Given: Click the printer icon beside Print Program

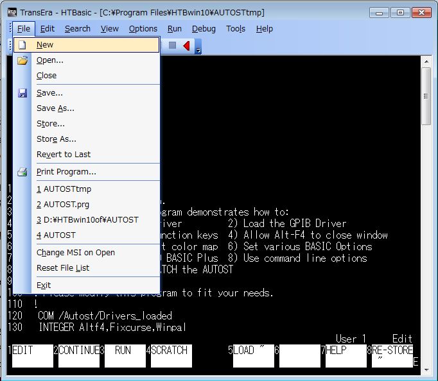Looking at the screenshot, I should pyautogui.click(x=22, y=172).
